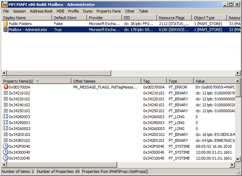Click the binary icon for 0x342E0102
The height and width of the screenshot is (176, 242).
(x=6, y=140)
